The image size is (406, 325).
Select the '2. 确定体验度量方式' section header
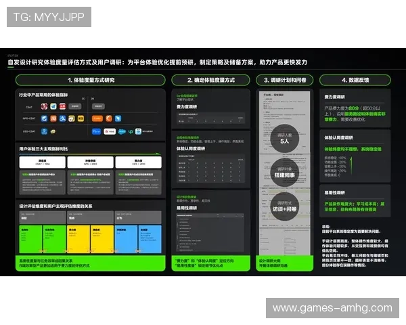(x=210, y=80)
